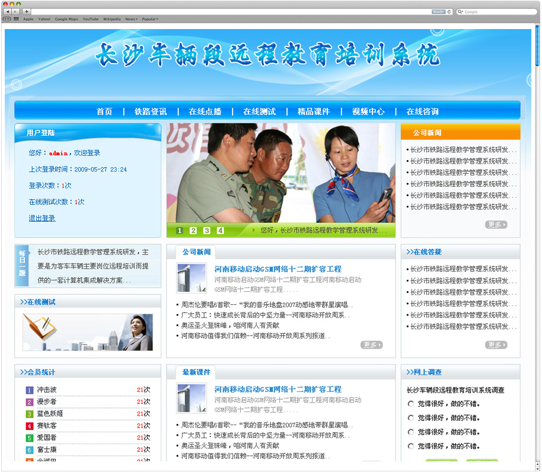Open the Google Maps bookmark
Image resolution: width=542 pixels, height=472 pixels.
(x=66, y=19)
